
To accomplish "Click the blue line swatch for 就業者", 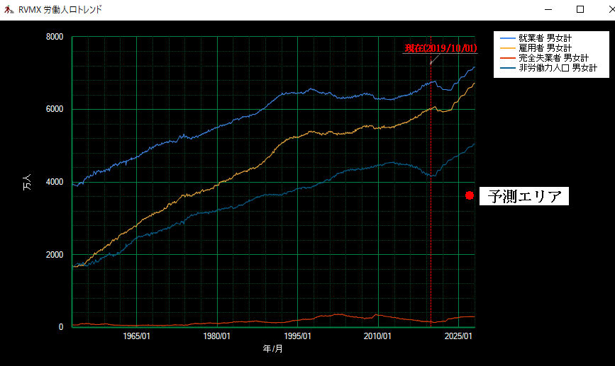I will (508, 38).
